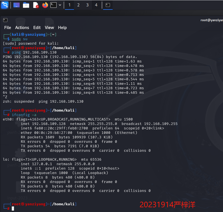Click the terminal window title bar icon
Screen dimensions: 223x212
tap(5, 20)
